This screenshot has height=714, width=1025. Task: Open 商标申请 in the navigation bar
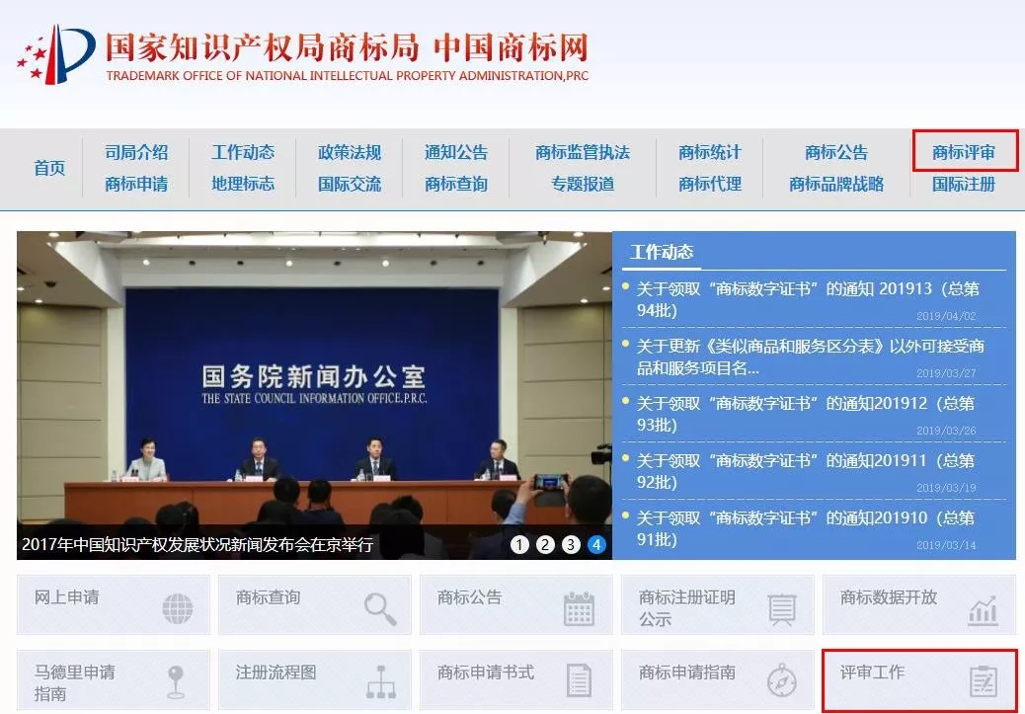tap(136, 184)
